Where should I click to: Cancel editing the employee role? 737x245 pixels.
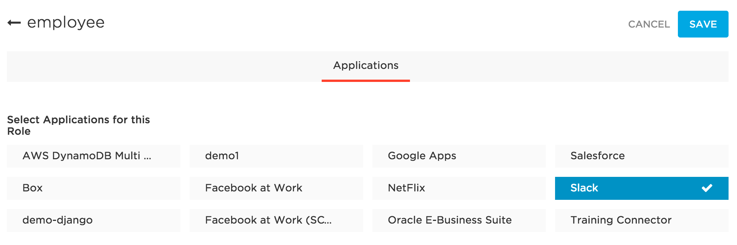point(649,24)
